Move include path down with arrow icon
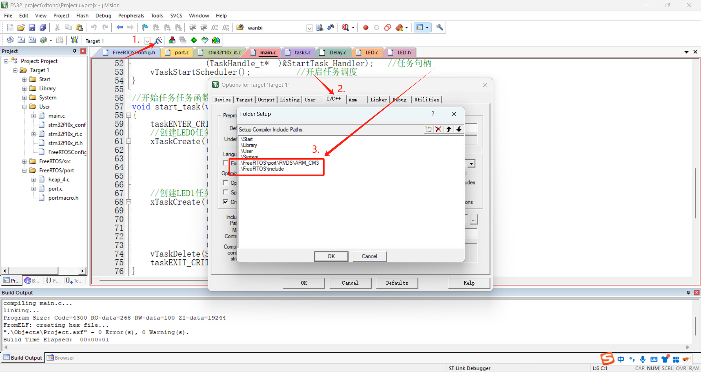 tap(459, 129)
